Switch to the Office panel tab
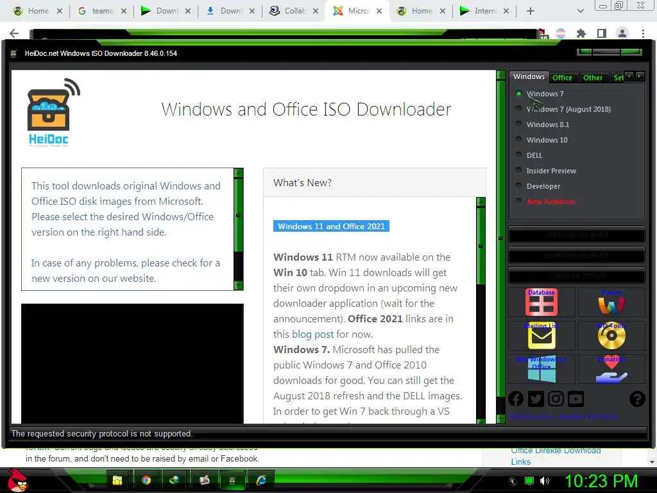Image resolution: width=657 pixels, height=493 pixels. pyautogui.click(x=562, y=78)
